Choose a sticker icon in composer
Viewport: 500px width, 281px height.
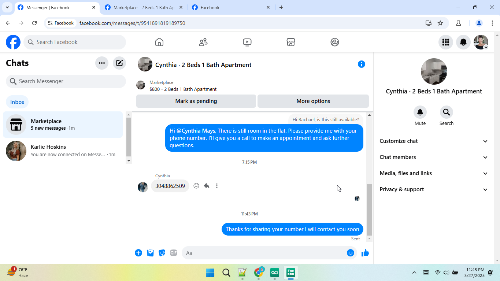[x=162, y=253]
